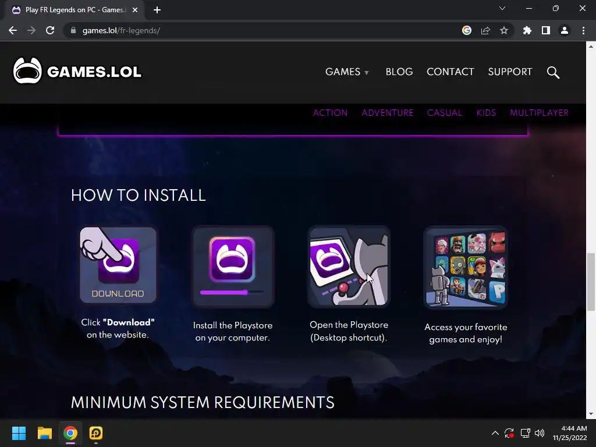The height and width of the screenshot is (447, 596).
Task: Click the "Open the Playstore" caption
Action: click(x=349, y=331)
